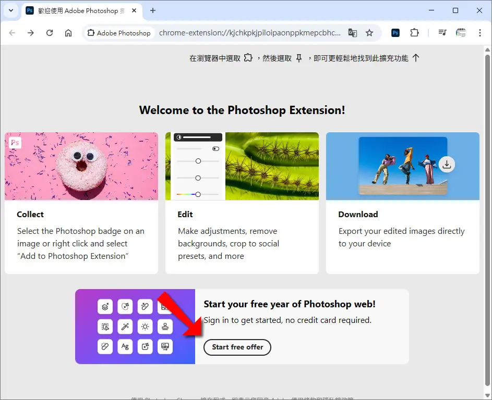Click the Welcome to the Photoshop Extension heading
This screenshot has width=492, height=400.
(242, 110)
